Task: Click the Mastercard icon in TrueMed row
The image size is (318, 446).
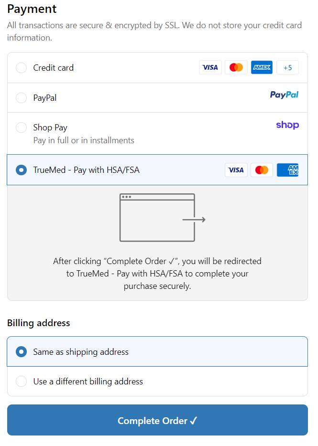Action: (x=262, y=170)
